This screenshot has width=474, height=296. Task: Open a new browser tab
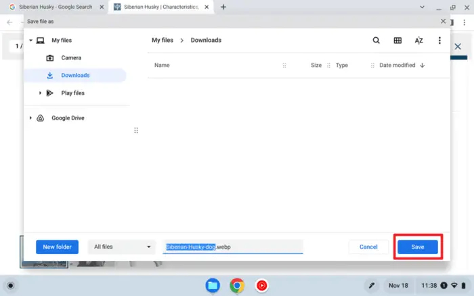223,7
